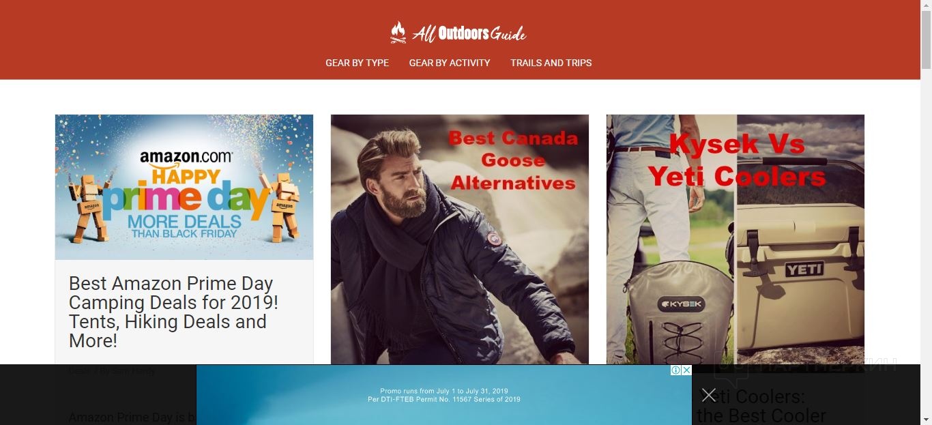Click the blue promo advertisement banner

443,395
